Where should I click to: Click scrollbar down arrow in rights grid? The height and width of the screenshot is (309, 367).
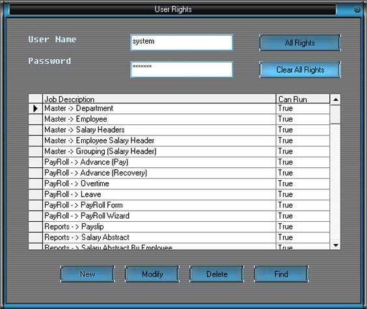[x=335, y=245]
